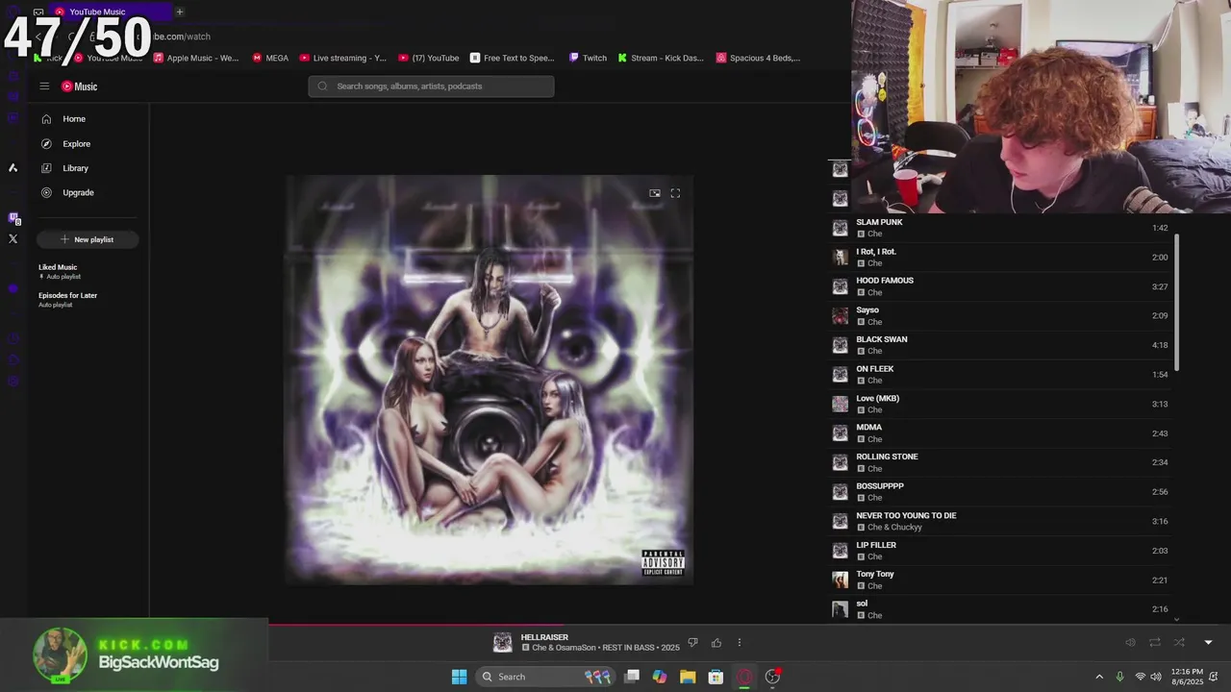The height and width of the screenshot is (692, 1231).
Task: Open the three-dot menu for HELLRAISER
Action: click(740, 643)
